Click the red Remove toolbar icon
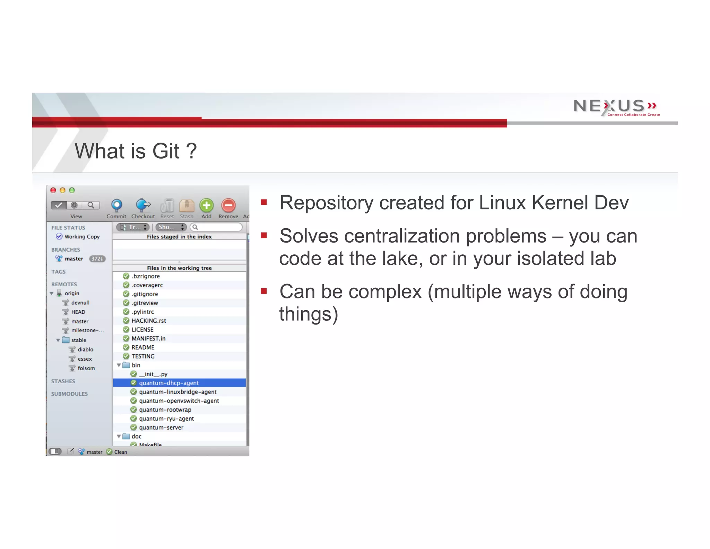 (x=228, y=205)
